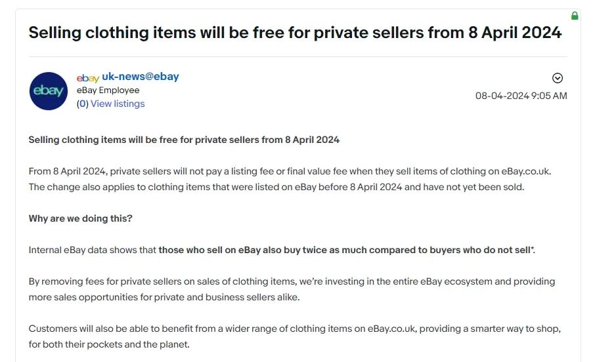Click the green lock icon
The height and width of the screenshot is (362, 595).
(575, 16)
